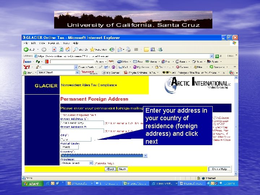Click the Refresh page icon
The height and width of the screenshot is (195, 260).
point(61,49)
